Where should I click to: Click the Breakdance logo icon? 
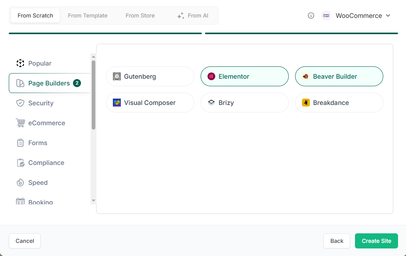pos(306,103)
